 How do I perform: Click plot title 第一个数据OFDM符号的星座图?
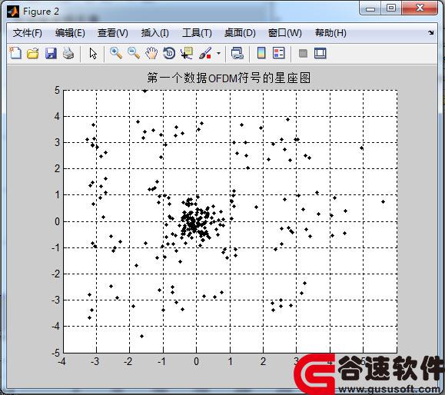(x=228, y=78)
